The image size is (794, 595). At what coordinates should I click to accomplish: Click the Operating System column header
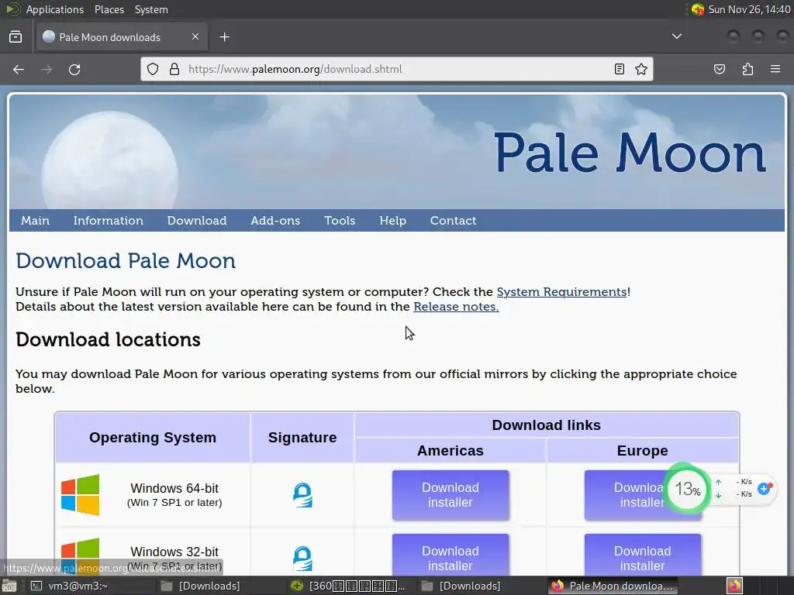153,438
